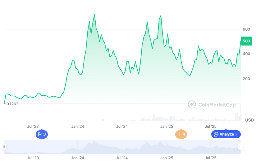Click the 200 price axis label
Screen dimensions: 256x167
[x=246, y=79]
